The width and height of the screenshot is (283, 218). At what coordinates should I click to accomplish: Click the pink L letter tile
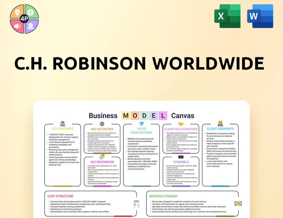(163, 115)
